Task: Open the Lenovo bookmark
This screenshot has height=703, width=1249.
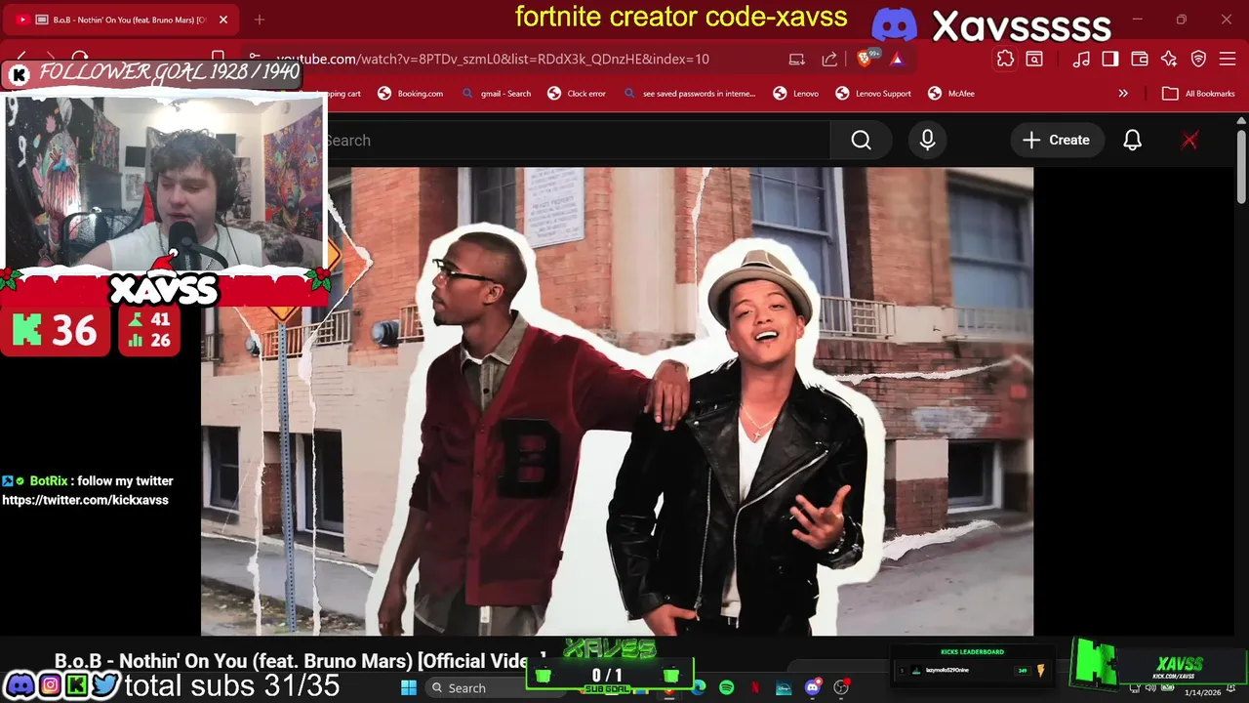Action: pyautogui.click(x=795, y=94)
